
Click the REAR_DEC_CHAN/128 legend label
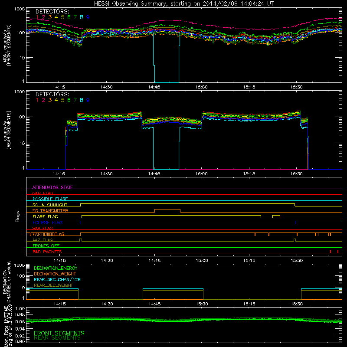tap(57, 280)
